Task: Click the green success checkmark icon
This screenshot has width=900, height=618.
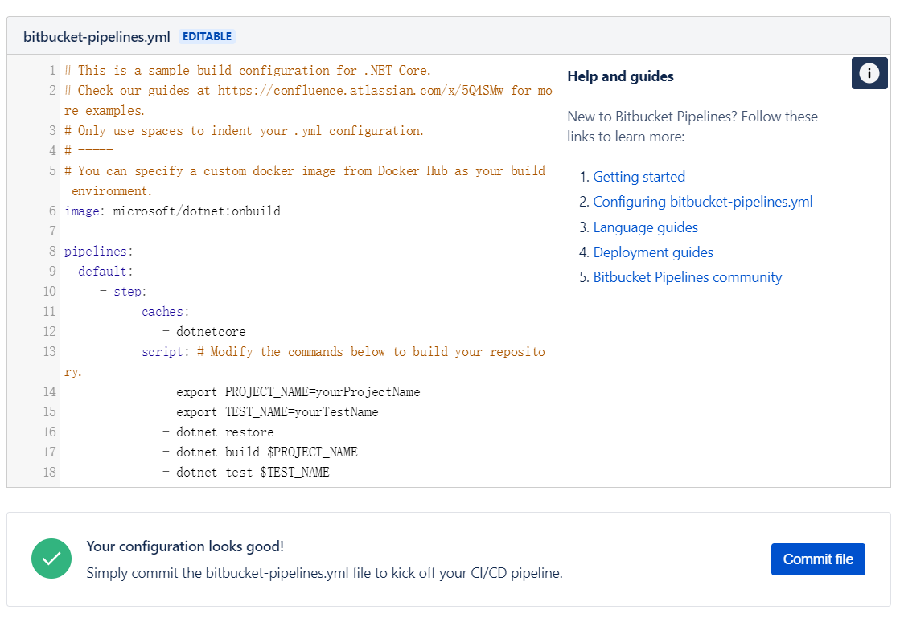Action: [x=51, y=559]
